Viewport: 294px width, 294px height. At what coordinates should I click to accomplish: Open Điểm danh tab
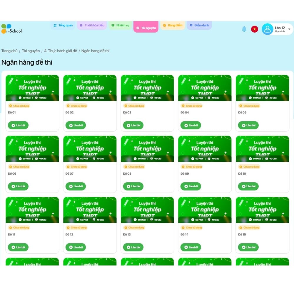click(199, 25)
